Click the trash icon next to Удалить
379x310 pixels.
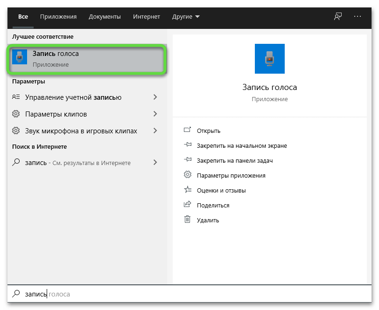click(188, 220)
